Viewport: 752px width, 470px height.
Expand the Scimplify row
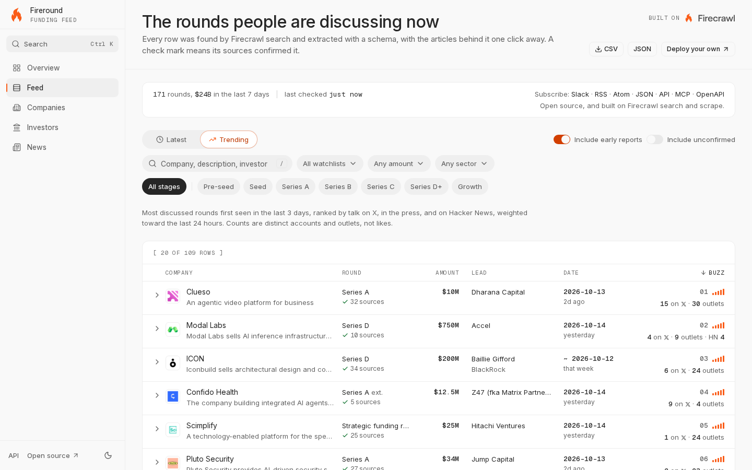[x=157, y=429]
